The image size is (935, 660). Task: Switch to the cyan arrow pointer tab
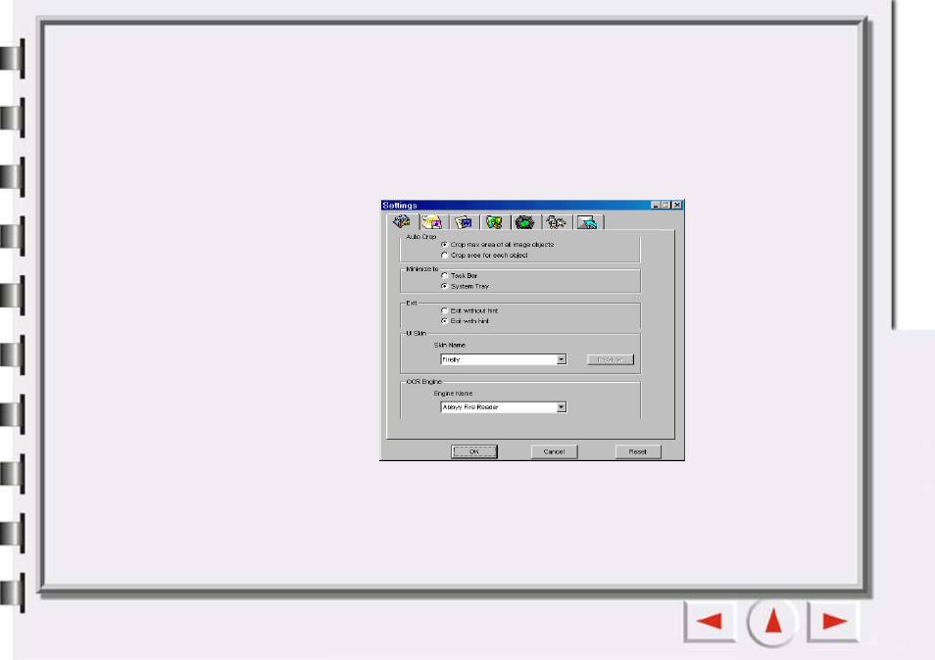coord(588,223)
